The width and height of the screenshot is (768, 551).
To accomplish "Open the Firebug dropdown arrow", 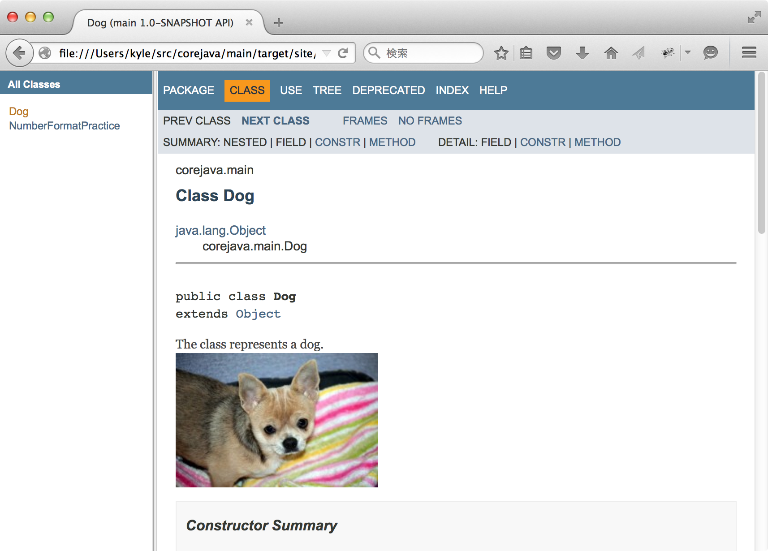I will (687, 52).
